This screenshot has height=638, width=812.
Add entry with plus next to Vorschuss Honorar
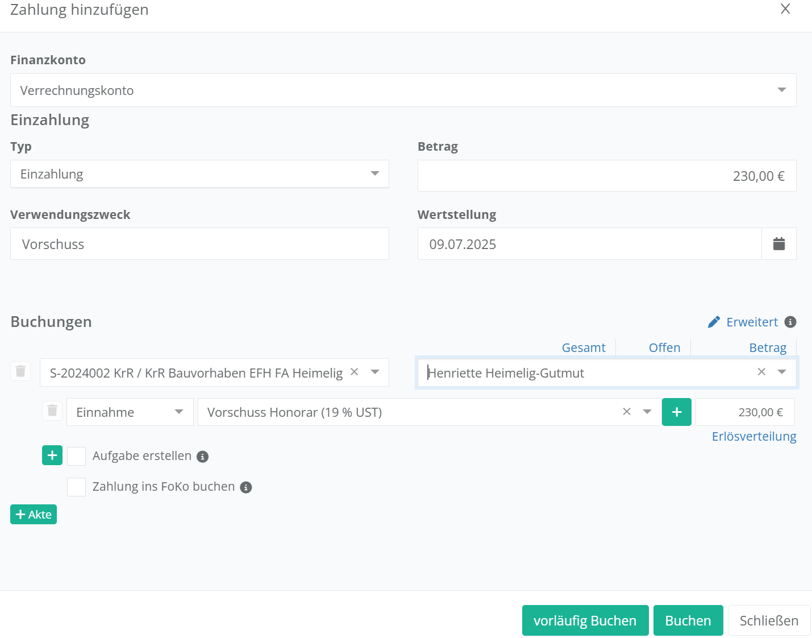[676, 412]
